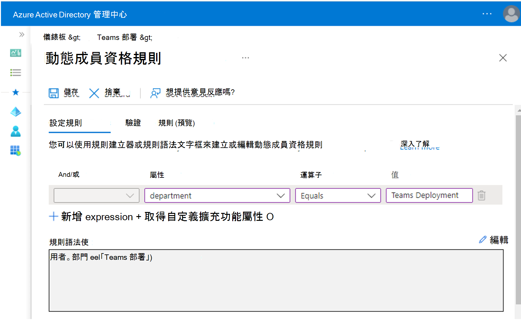Open the ellipsis menu next to page title

[245, 58]
